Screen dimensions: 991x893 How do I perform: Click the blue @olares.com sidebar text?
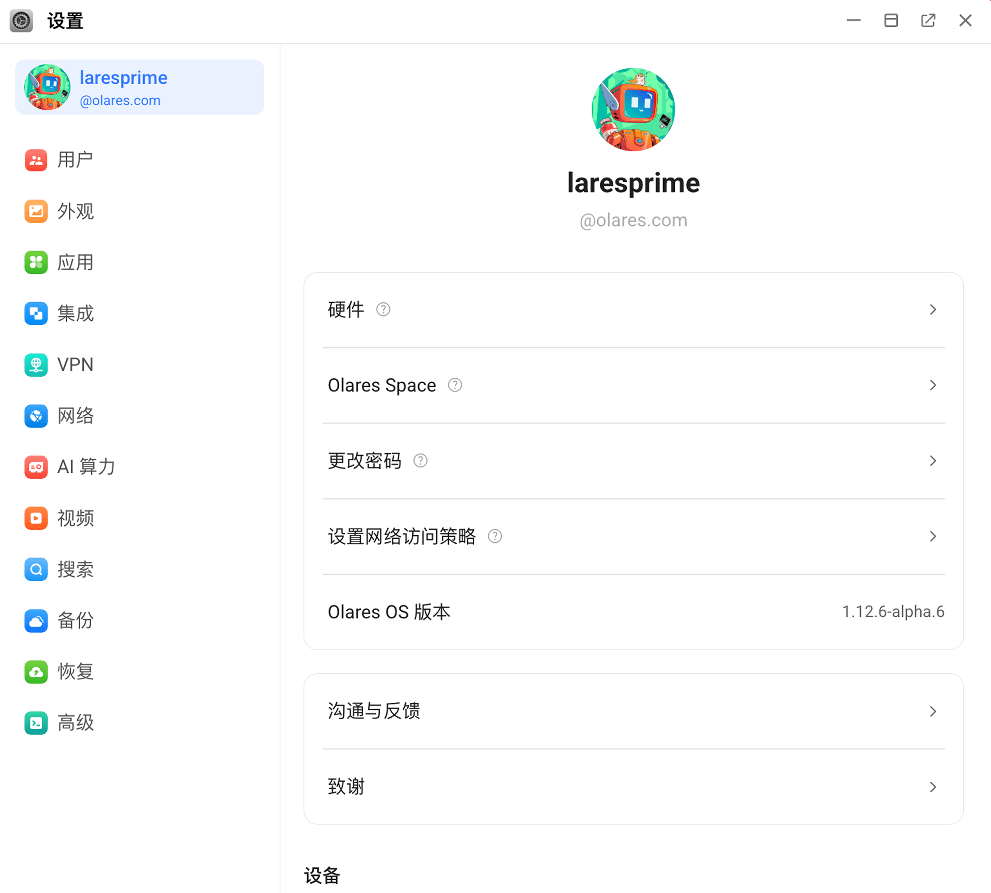[120, 100]
